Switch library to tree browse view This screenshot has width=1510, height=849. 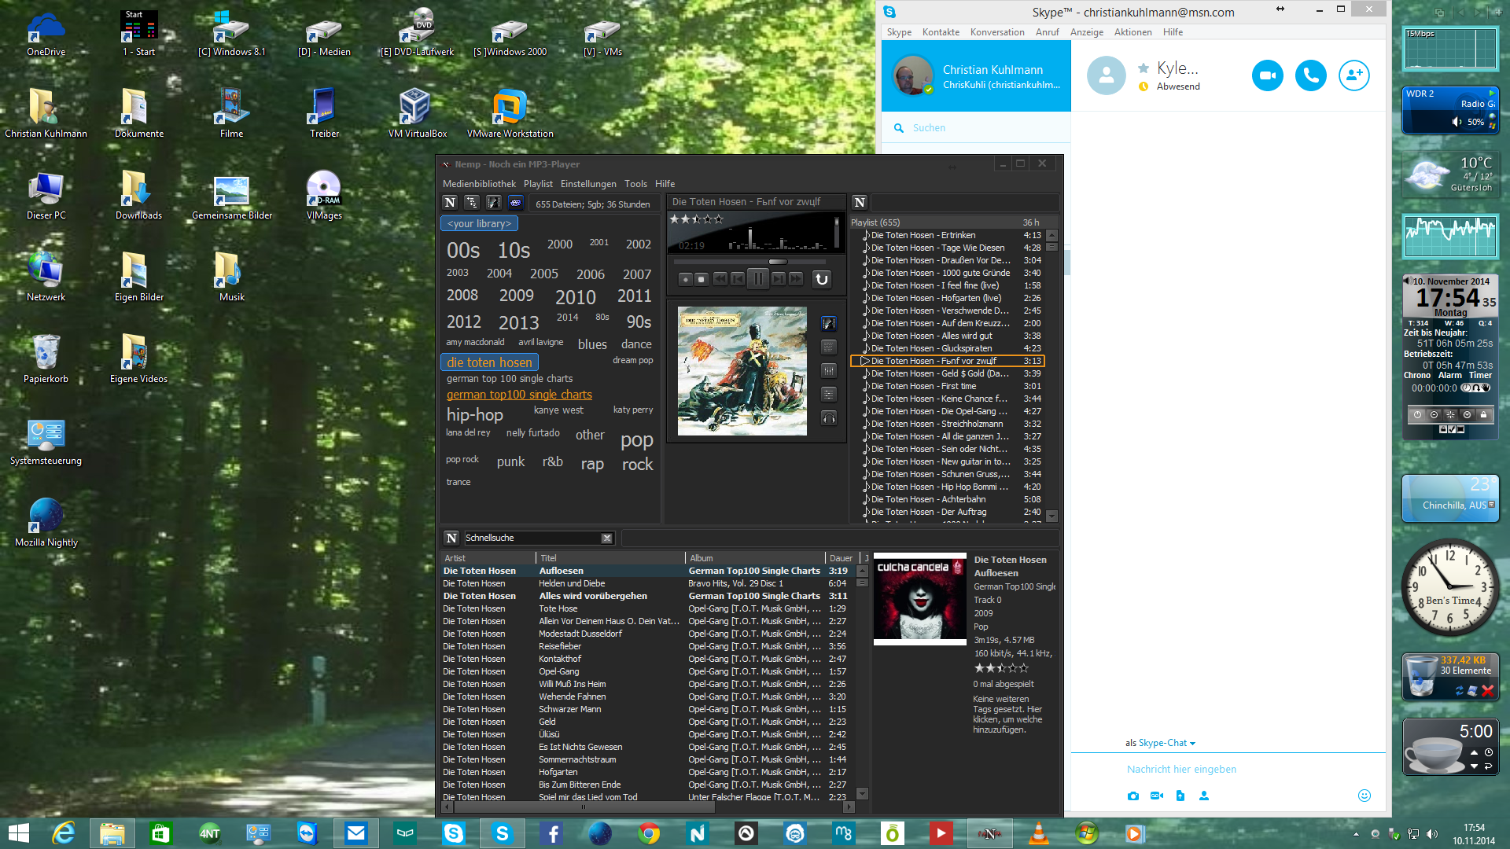pos(472,203)
